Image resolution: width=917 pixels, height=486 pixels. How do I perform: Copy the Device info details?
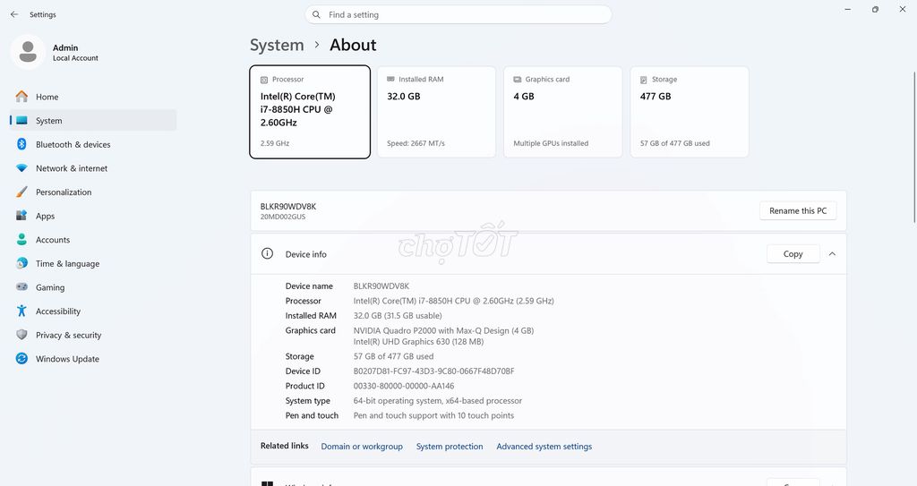793,254
